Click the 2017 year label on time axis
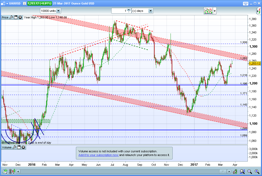The width and height of the screenshot is (262, 176). (194, 165)
